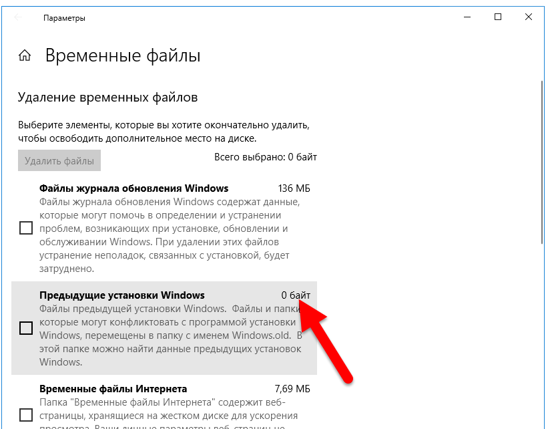Click the 7,69 МБ size value
The width and height of the screenshot is (548, 429).
tap(292, 389)
